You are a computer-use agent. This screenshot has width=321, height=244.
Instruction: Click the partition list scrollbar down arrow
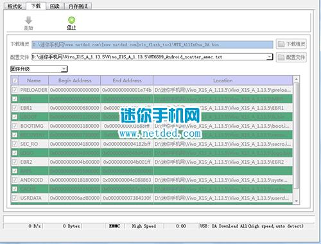296,201
